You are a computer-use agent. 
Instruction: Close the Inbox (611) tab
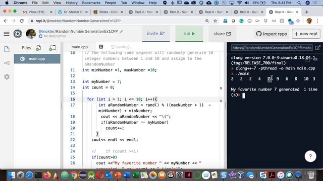tap(51, 12)
